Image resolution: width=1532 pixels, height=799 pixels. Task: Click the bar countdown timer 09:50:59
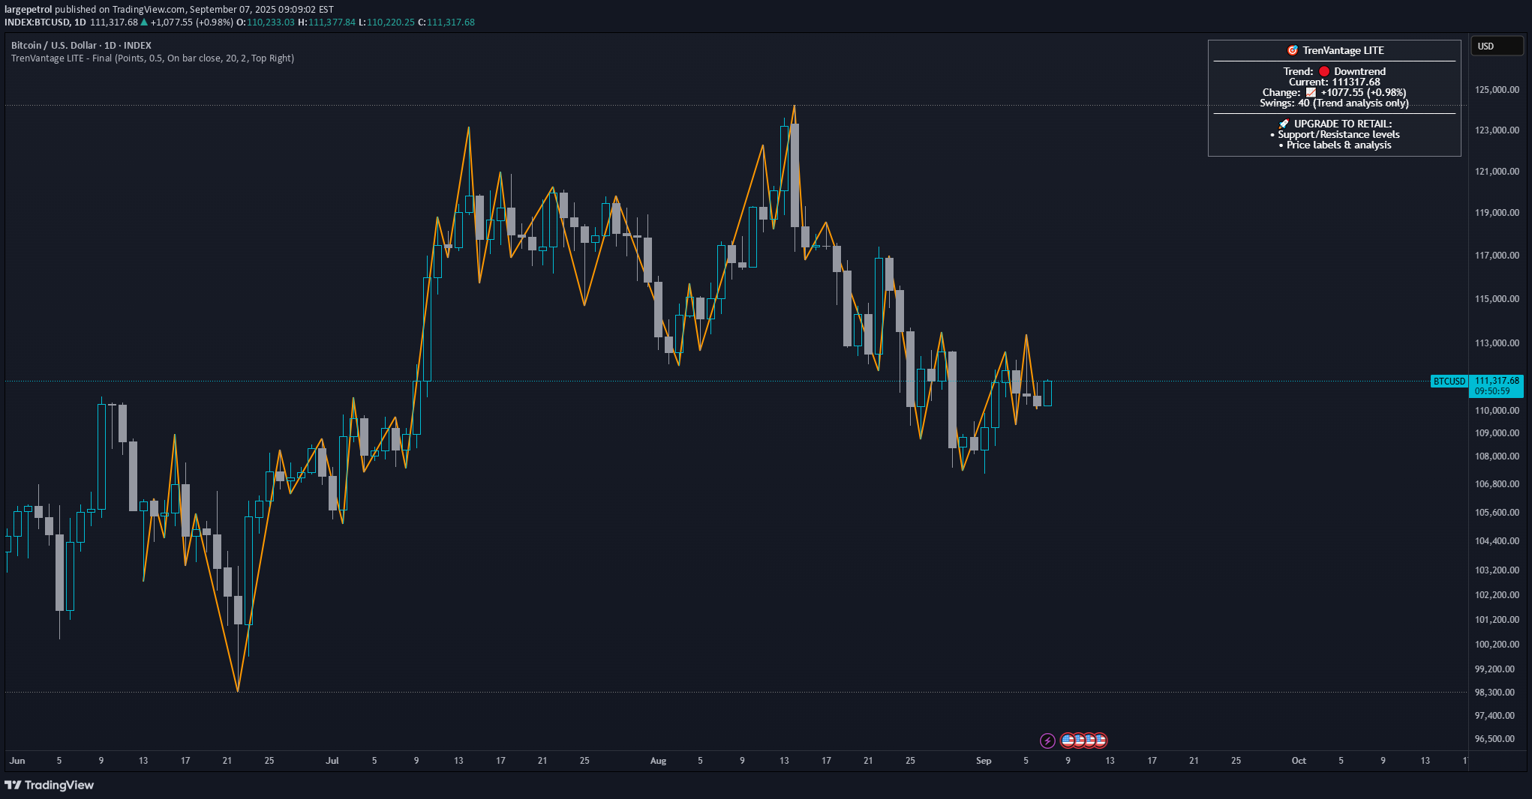pyautogui.click(x=1492, y=391)
